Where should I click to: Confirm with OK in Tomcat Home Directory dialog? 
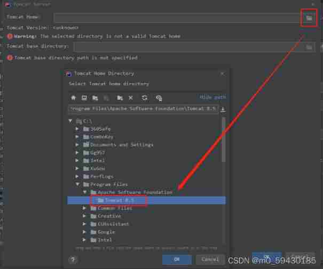177,259
